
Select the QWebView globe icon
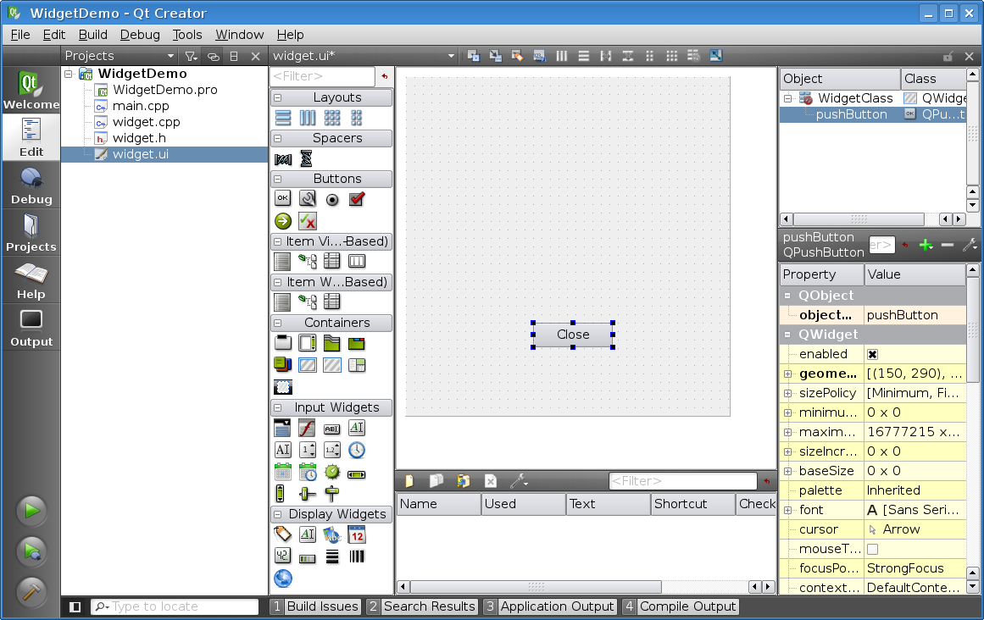[283, 578]
